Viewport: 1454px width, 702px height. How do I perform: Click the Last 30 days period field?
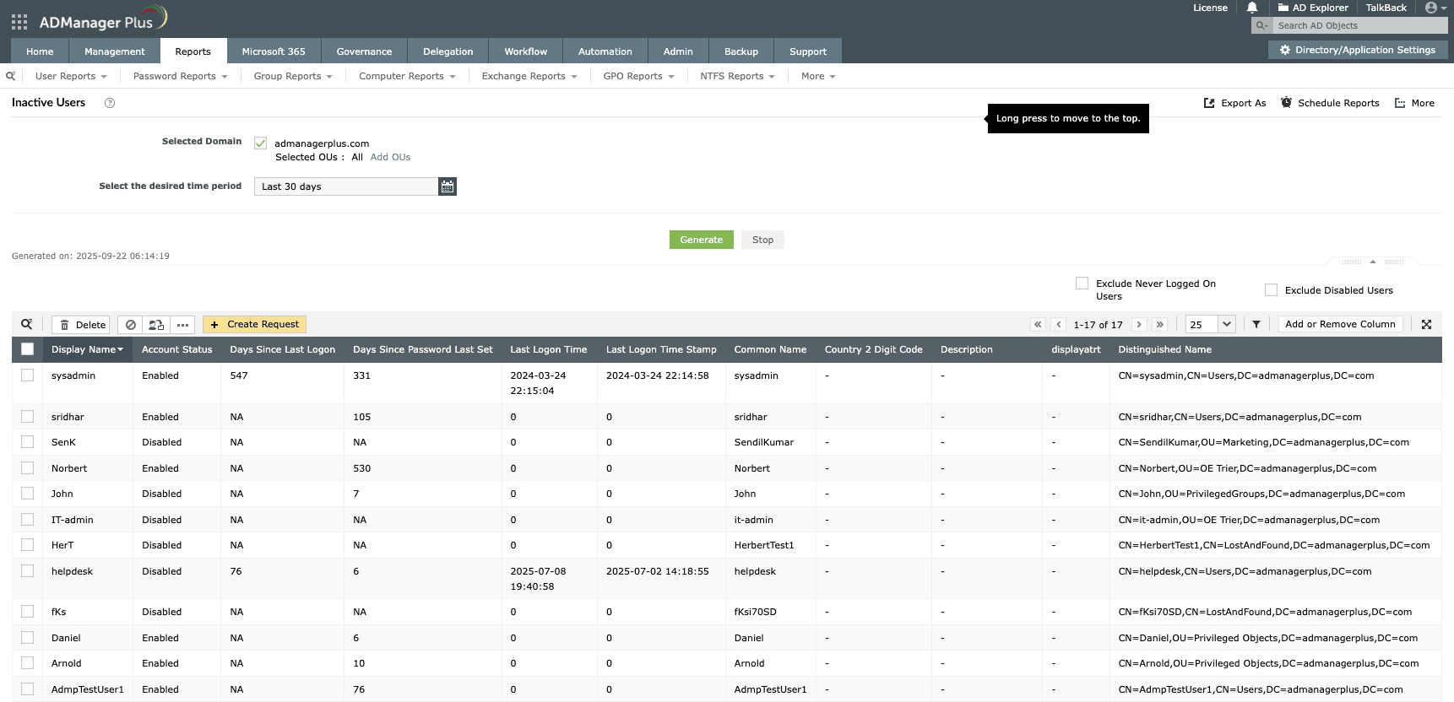point(346,186)
